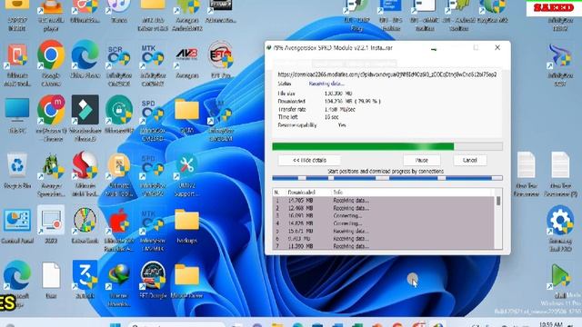This screenshot has width=582, height=327.
Task: Launch the EFT Dongle shortcut
Action: coord(153,275)
